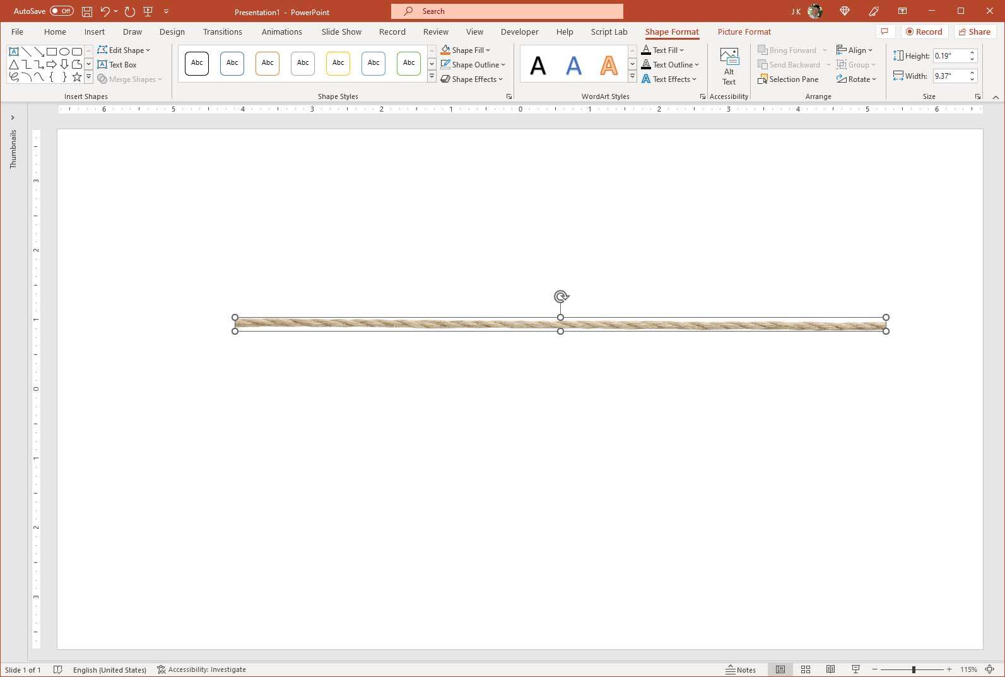The width and height of the screenshot is (1005, 677).
Task: Open Text Fill dropdown
Action: (662, 50)
